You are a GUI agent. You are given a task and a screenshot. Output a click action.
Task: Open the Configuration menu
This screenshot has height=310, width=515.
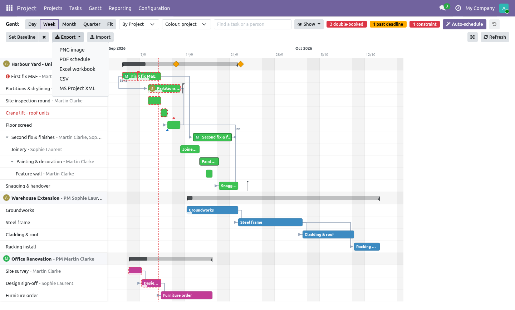click(154, 8)
